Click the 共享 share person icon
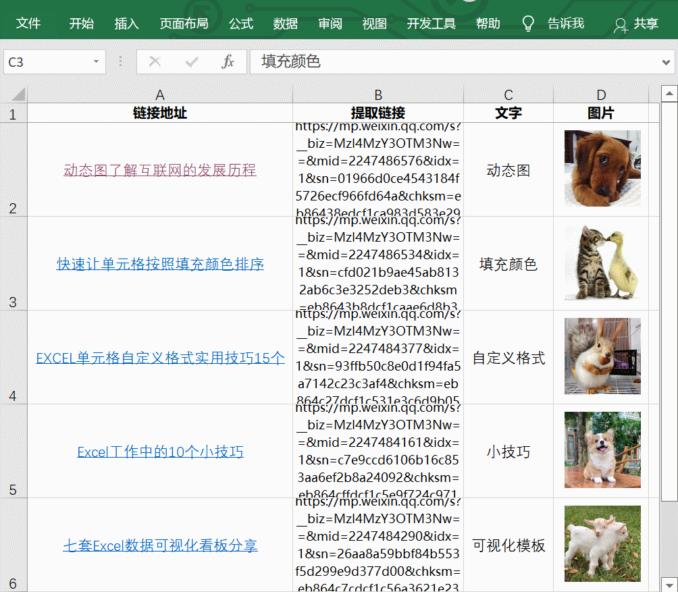The image size is (678, 592). pyautogui.click(x=619, y=24)
